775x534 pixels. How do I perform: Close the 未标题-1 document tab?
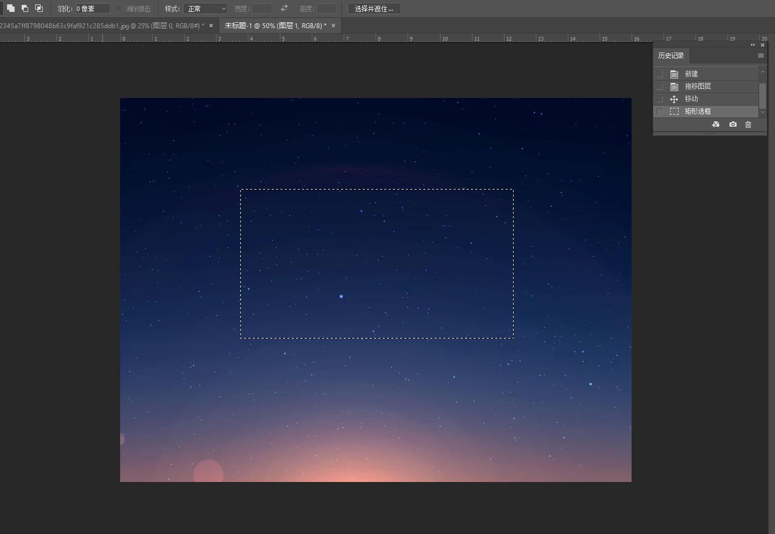tap(333, 25)
